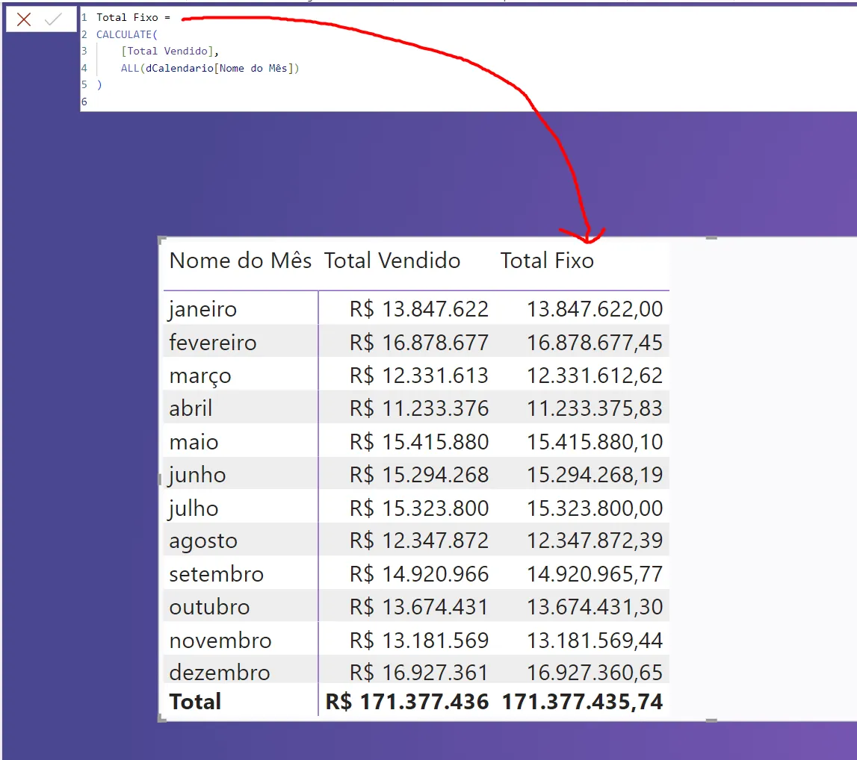Viewport: 857px width, 760px height.
Task: Click the agosto Total Fixo value
Action: pos(594,541)
